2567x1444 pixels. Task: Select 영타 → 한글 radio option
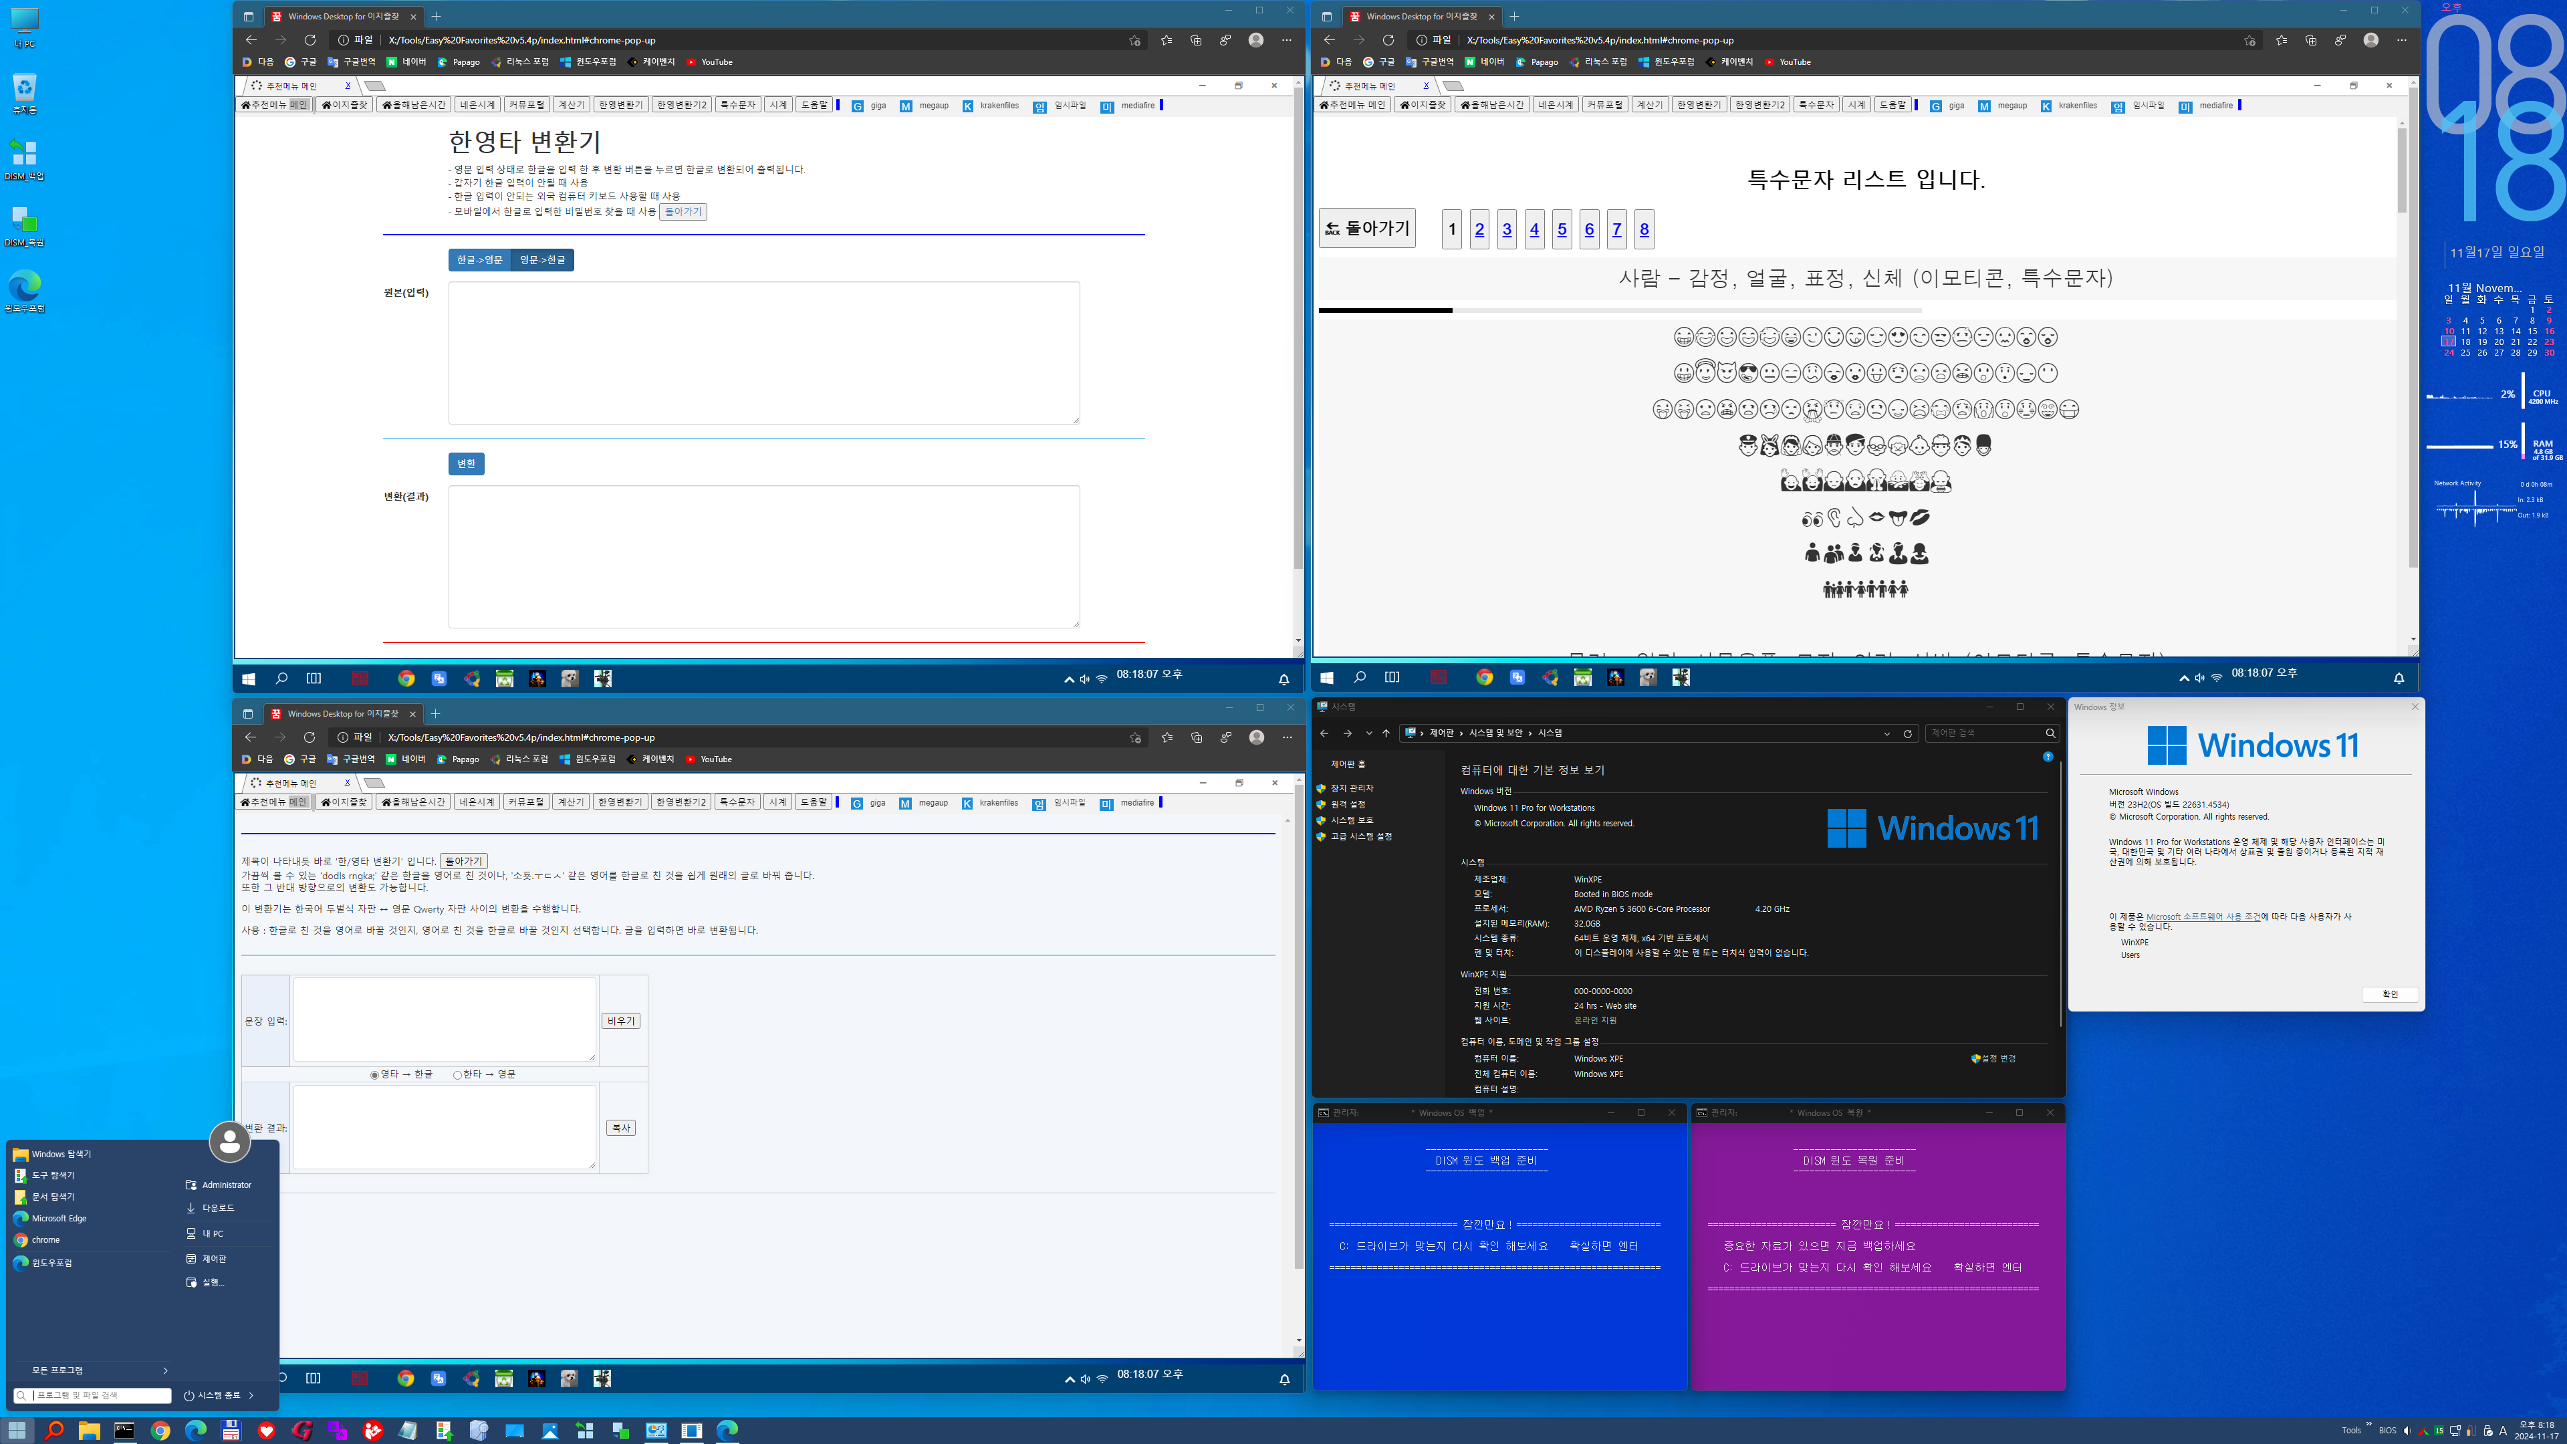pyautogui.click(x=374, y=1075)
